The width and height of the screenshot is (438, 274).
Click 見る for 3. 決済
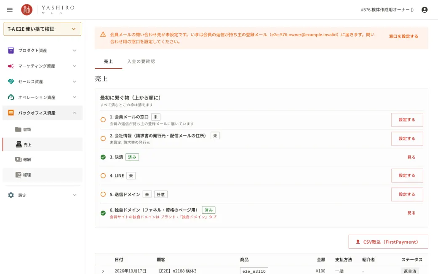[411, 157]
